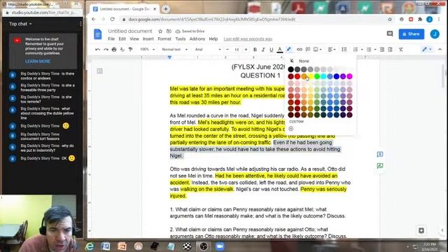Screen dimensions: 448x252
Task: Open the Format menu
Action: coord(164,39)
